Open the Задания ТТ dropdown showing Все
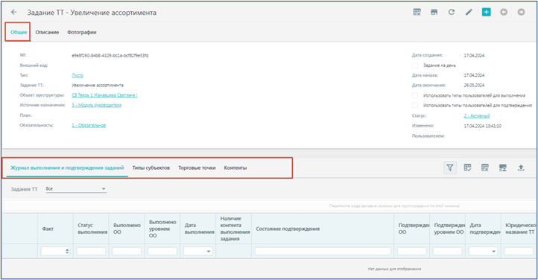538x280 pixels. tap(76, 189)
